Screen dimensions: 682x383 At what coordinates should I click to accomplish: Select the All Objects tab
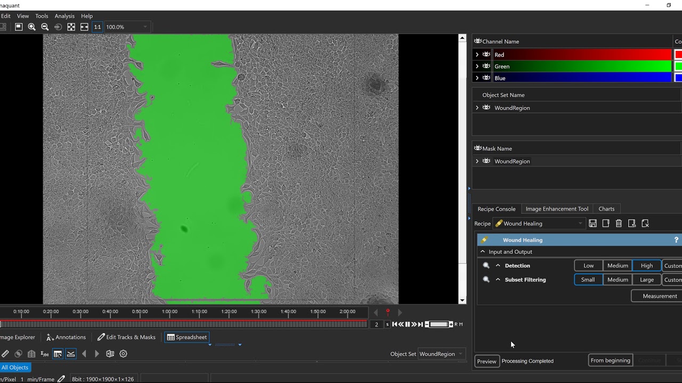coord(15,368)
